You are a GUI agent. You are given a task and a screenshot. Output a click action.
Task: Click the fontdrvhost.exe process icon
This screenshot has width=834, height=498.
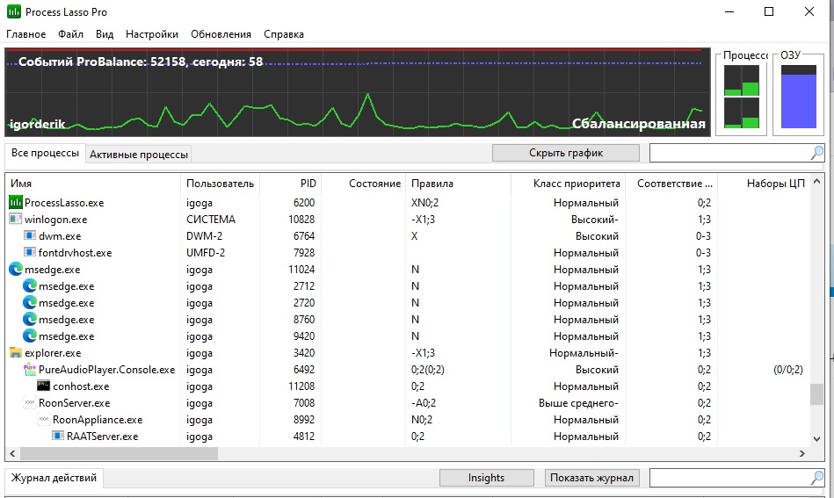click(30, 252)
